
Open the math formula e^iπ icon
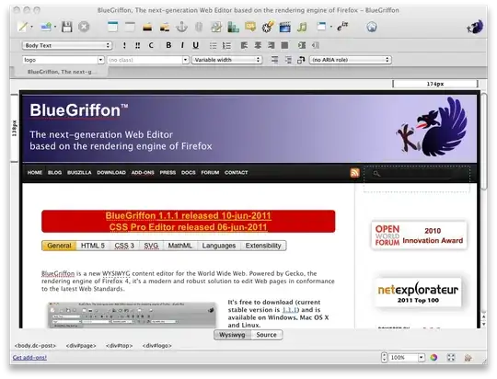(x=342, y=27)
